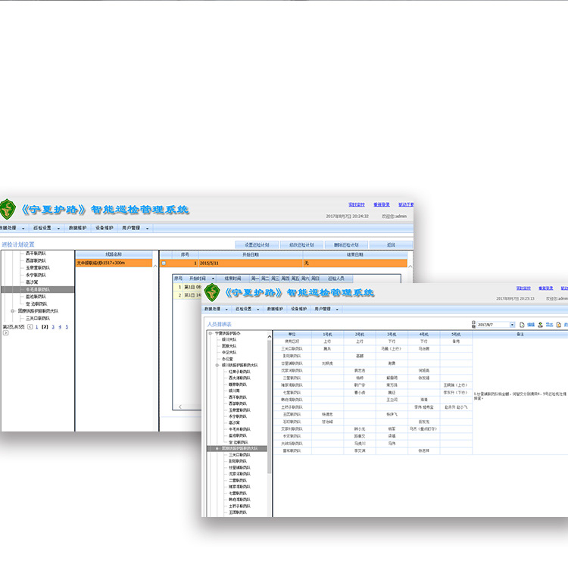The image size is (568, 567).
Task: Go to page 1 in pagination
Action: tap(37, 327)
